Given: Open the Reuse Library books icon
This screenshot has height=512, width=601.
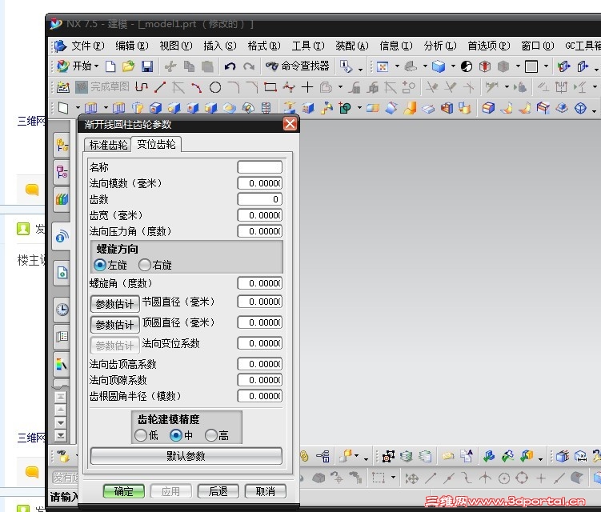Looking at the screenshot, I should pyautogui.click(x=62, y=199).
